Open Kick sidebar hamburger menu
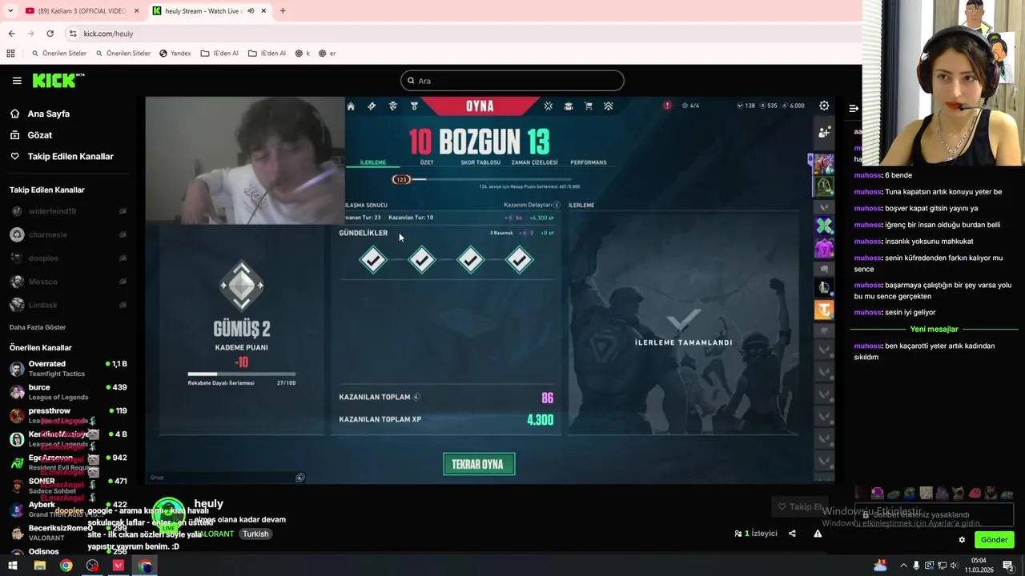The width and height of the screenshot is (1025, 576). [17, 81]
